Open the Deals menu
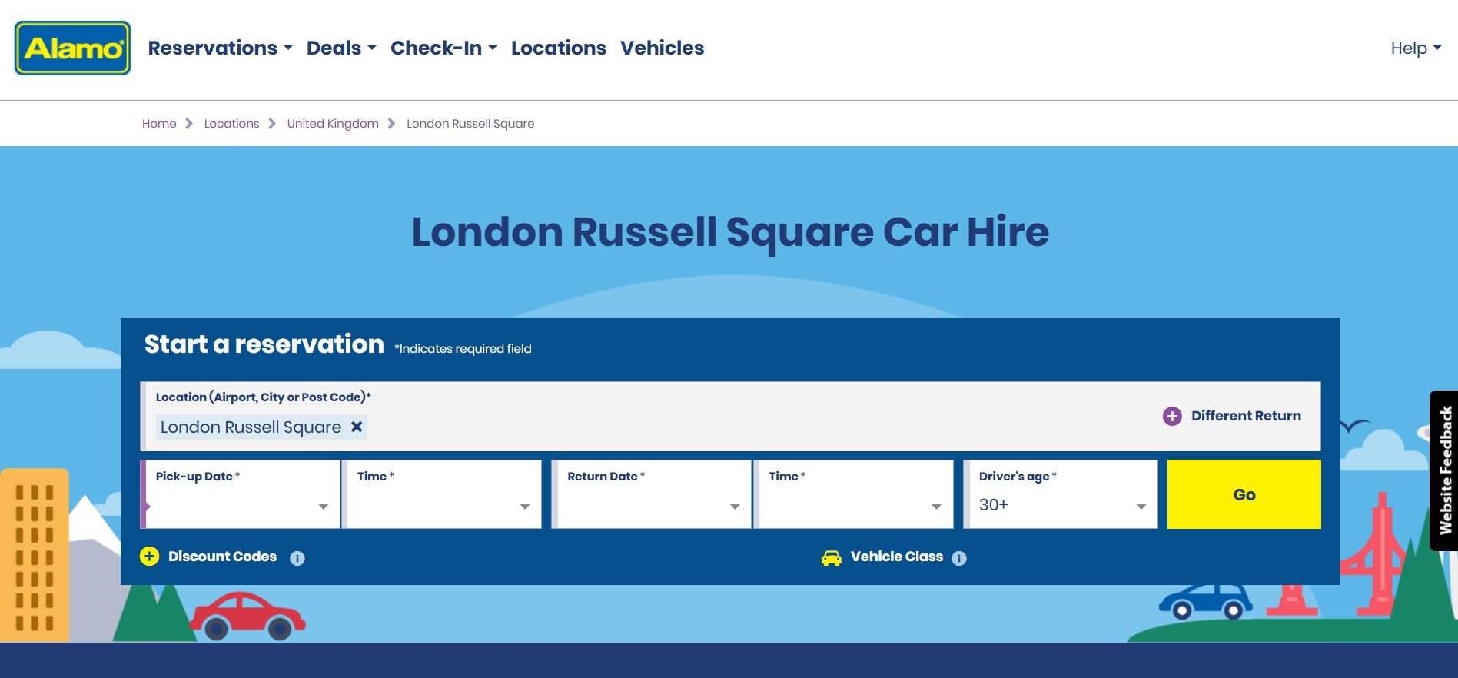Image resolution: width=1458 pixels, height=678 pixels. [341, 48]
